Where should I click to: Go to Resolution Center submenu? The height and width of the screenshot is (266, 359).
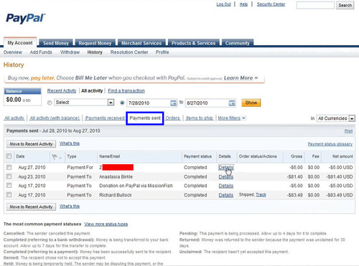pyautogui.click(x=129, y=52)
